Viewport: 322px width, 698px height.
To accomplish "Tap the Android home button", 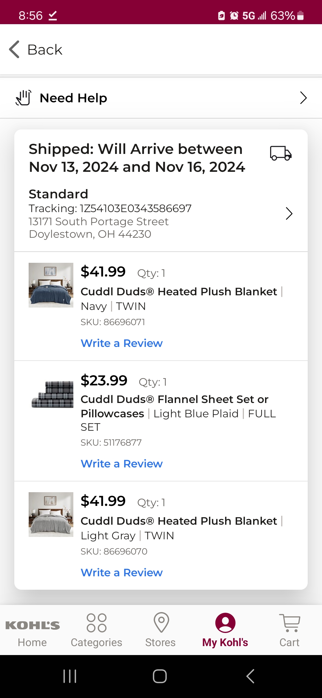I will click(x=160, y=676).
